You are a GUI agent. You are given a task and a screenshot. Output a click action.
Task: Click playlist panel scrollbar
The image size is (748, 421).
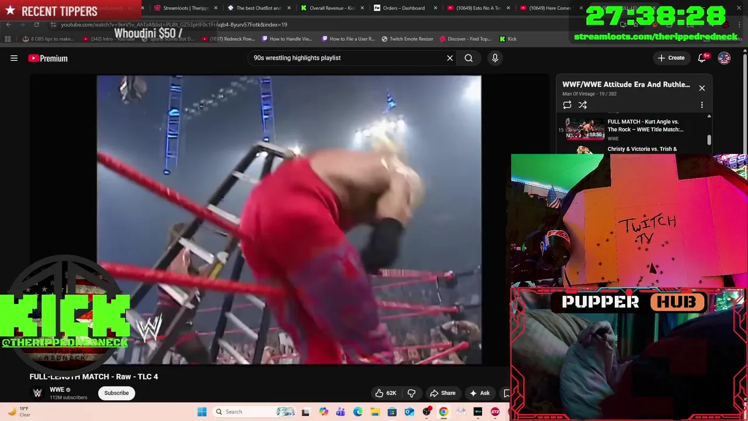pyautogui.click(x=709, y=140)
